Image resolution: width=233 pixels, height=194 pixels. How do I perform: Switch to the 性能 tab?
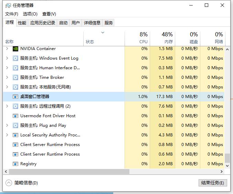(22, 23)
